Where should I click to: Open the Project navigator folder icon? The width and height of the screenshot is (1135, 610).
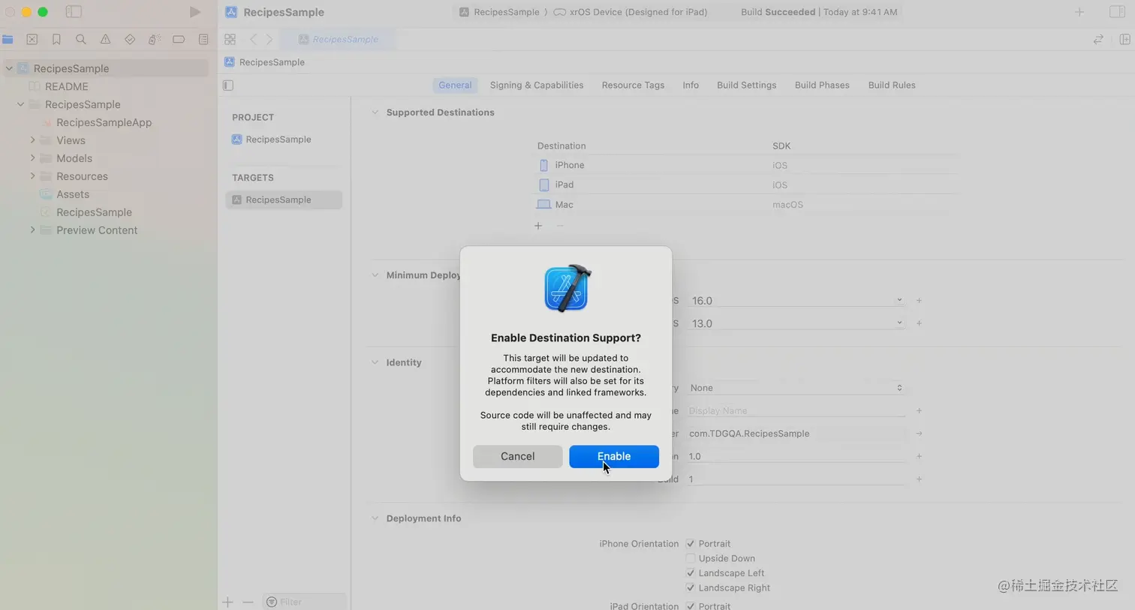point(8,39)
